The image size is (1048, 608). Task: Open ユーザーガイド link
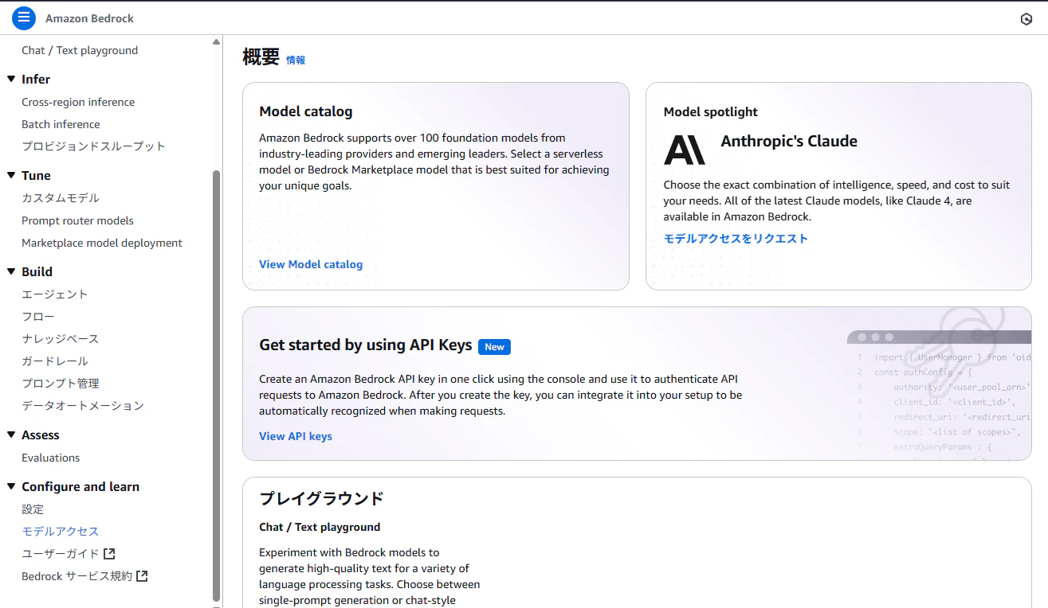(61, 553)
